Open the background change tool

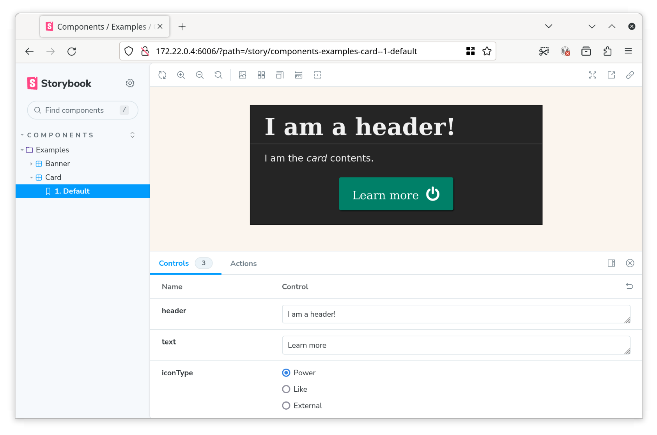click(x=243, y=75)
